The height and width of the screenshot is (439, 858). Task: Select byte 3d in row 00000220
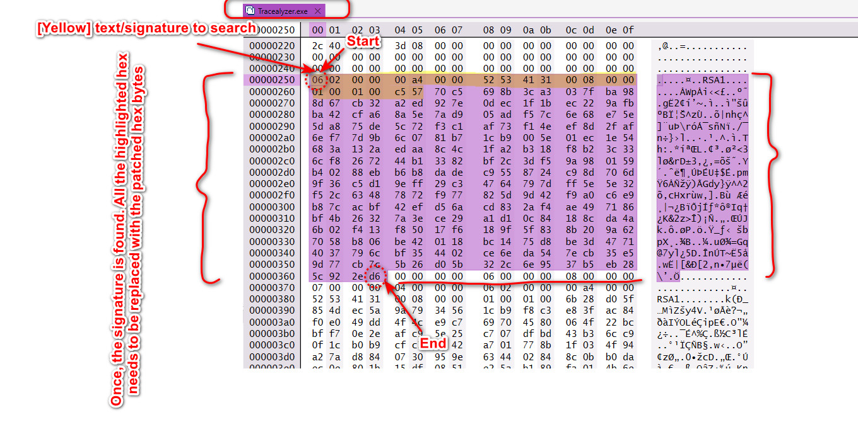tap(400, 46)
